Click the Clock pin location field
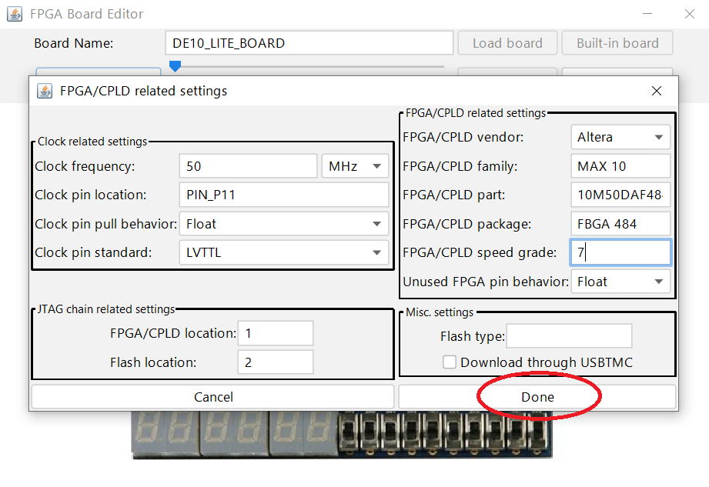 point(283,195)
